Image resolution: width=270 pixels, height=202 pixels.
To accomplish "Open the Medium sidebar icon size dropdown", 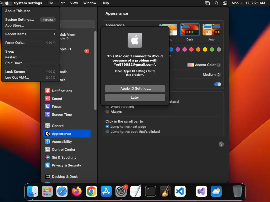I will [x=211, y=75].
